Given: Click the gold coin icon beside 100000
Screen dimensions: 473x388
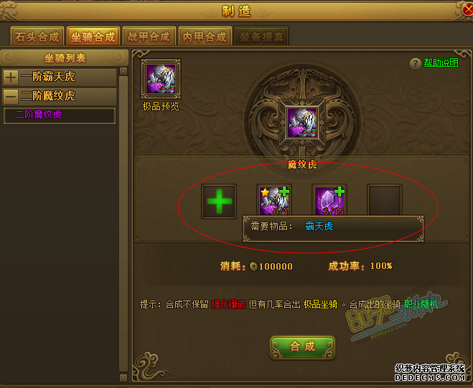Looking at the screenshot, I should (x=253, y=266).
